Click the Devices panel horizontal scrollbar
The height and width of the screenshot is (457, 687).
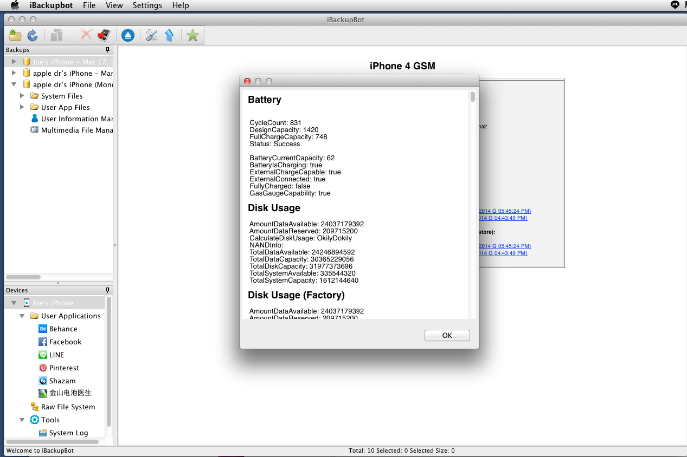tap(52, 442)
